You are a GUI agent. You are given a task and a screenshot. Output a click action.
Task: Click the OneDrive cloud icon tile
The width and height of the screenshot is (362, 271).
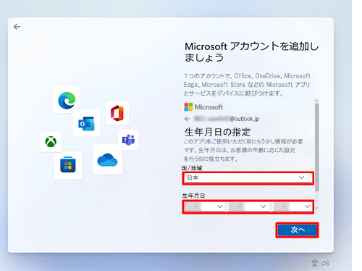[107, 159]
